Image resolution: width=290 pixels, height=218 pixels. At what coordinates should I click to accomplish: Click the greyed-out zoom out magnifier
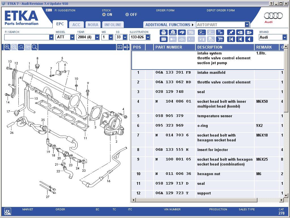(x=14, y=47)
